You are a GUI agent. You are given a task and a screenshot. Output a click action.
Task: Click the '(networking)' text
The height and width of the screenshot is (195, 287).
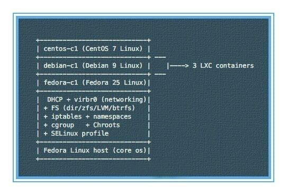coord(124,100)
